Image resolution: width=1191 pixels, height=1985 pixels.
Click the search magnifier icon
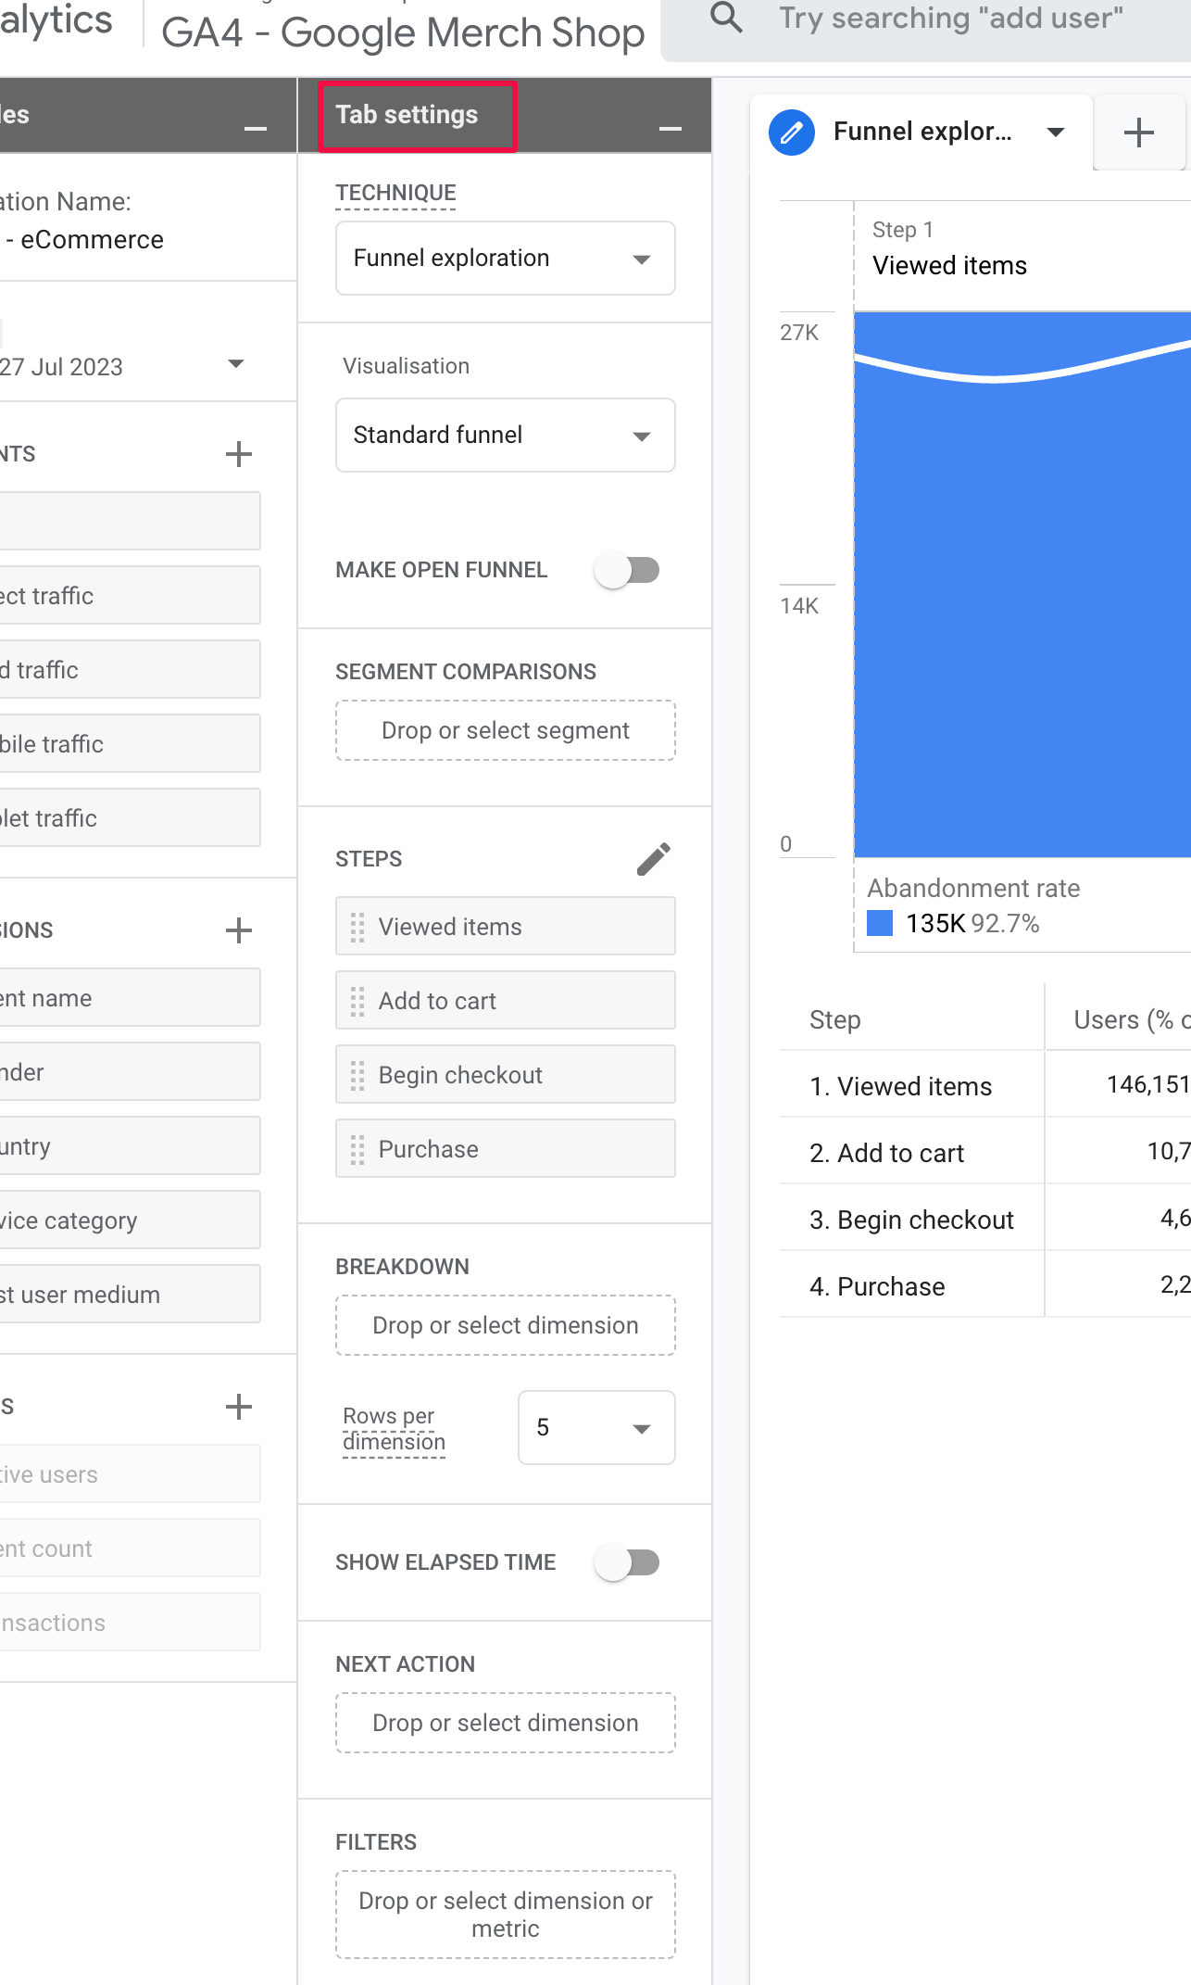coord(726,17)
